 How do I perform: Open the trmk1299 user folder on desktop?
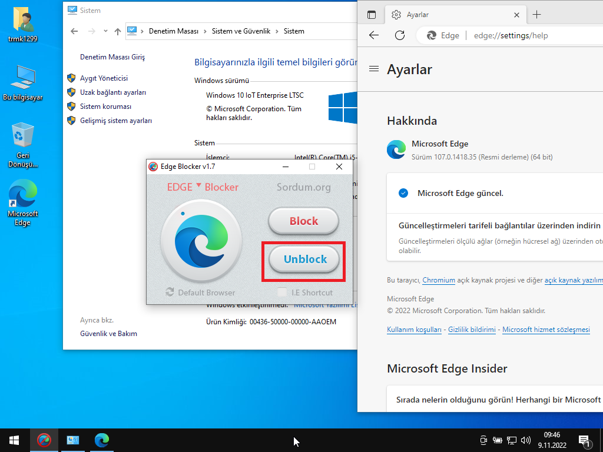pos(23,24)
